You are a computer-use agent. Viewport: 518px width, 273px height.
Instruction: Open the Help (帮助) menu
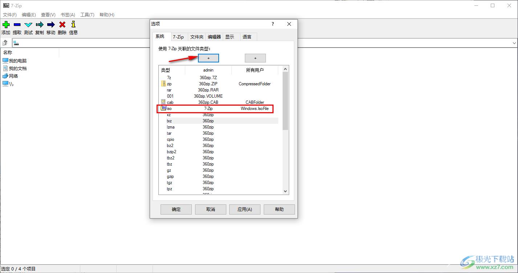tap(107, 15)
